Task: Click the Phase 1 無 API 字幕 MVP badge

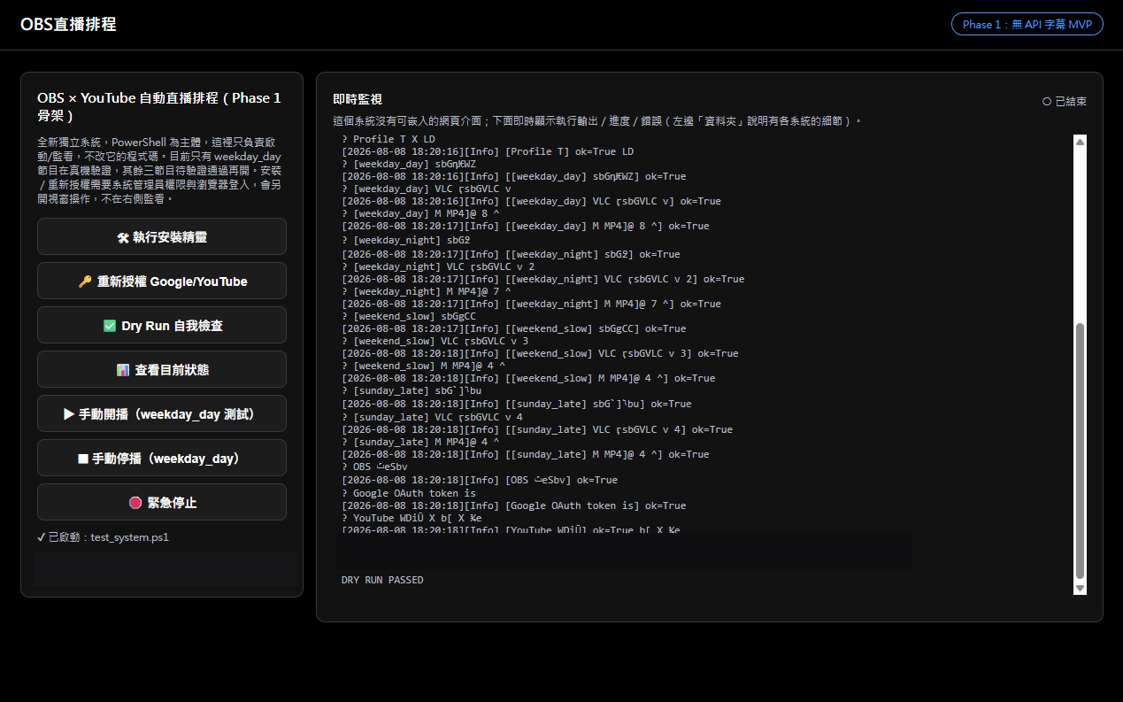Action: [1027, 24]
